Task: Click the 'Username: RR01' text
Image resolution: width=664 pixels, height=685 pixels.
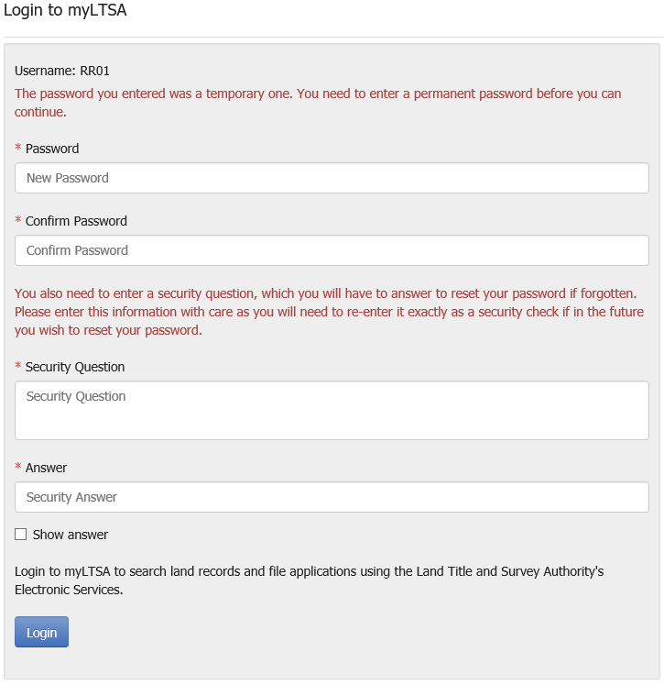Action: click(62, 71)
